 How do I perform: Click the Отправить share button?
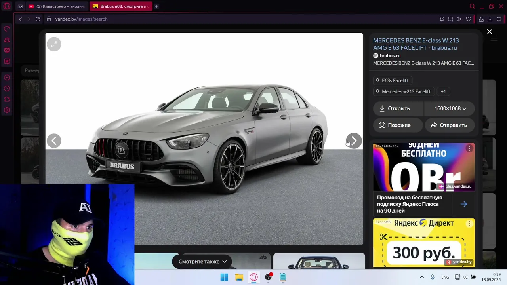click(x=450, y=125)
